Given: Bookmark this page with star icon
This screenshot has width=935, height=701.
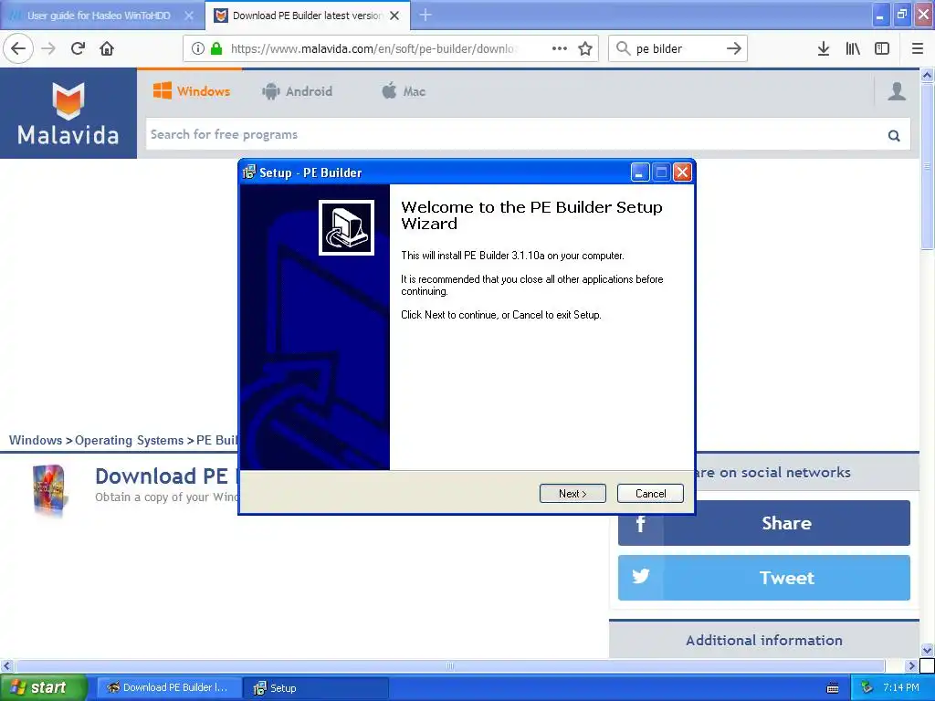Looking at the screenshot, I should coord(585,49).
